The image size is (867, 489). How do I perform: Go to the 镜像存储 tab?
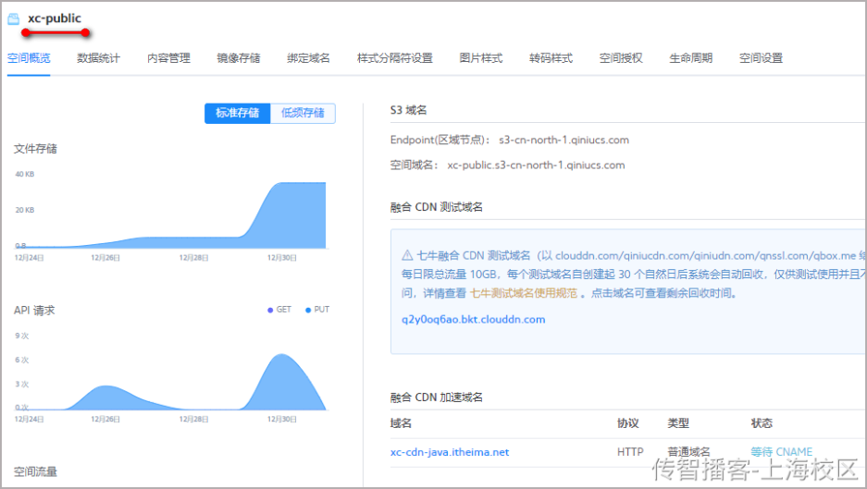pos(239,58)
